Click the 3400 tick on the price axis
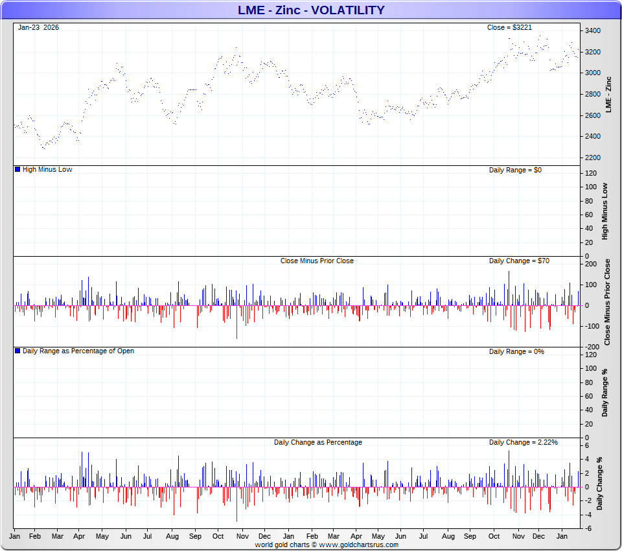 pos(592,30)
